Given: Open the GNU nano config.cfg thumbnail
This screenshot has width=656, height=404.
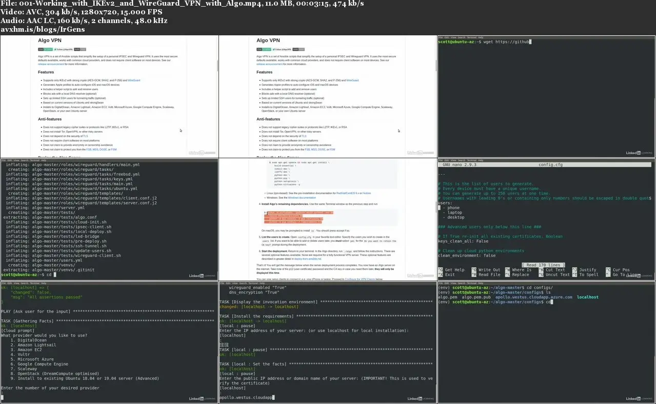Looking at the screenshot, I should click(x=546, y=220).
